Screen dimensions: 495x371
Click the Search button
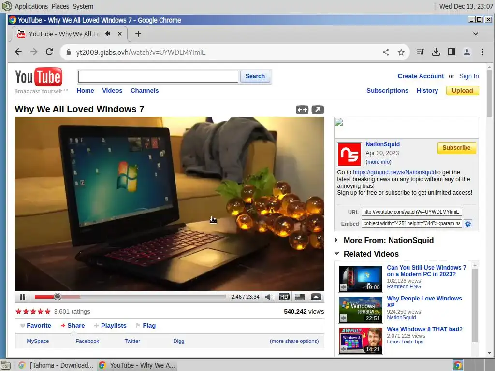coord(255,76)
